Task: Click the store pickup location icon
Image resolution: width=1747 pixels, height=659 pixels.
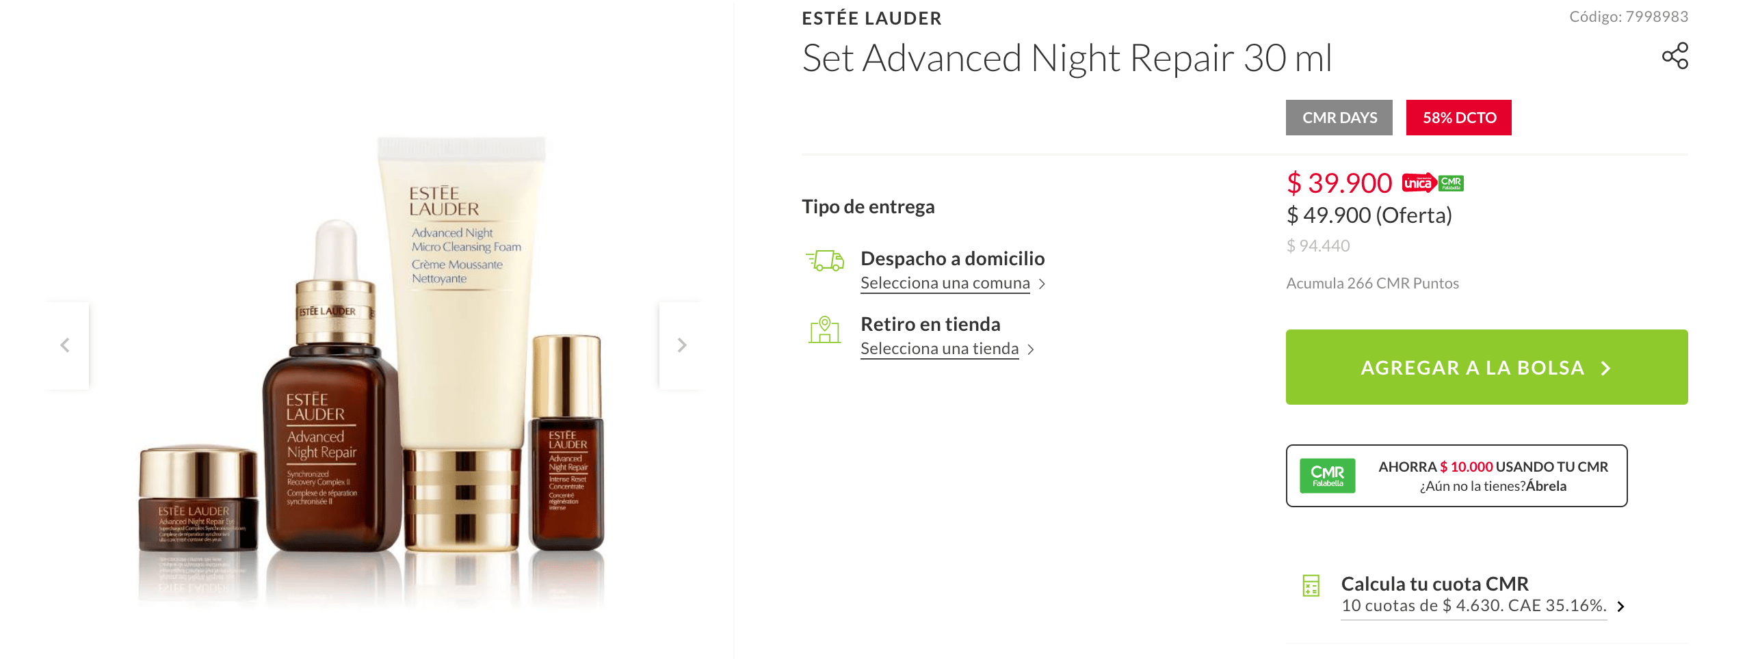Action: [824, 329]
